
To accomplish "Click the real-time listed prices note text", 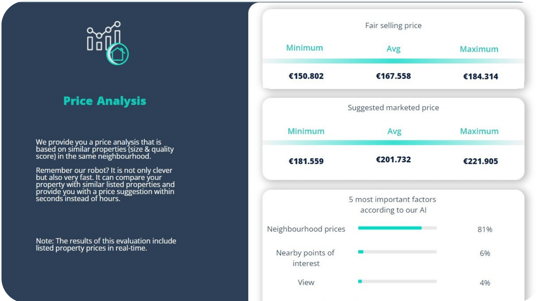I will click(x=106, y=244).
